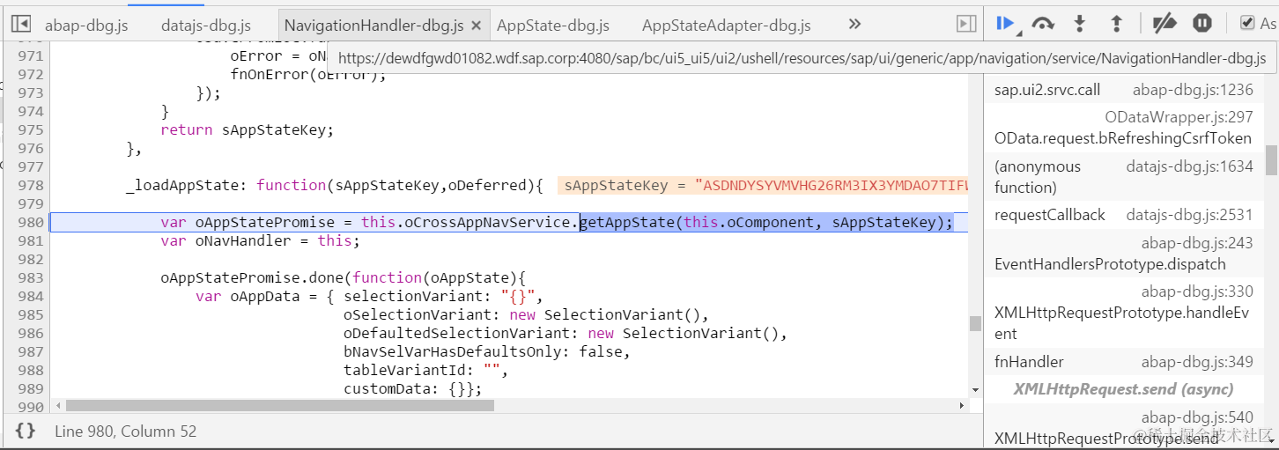Open abap-dbg.js:330 source link
This screenshot has width=1279, height=450.
1197,291
